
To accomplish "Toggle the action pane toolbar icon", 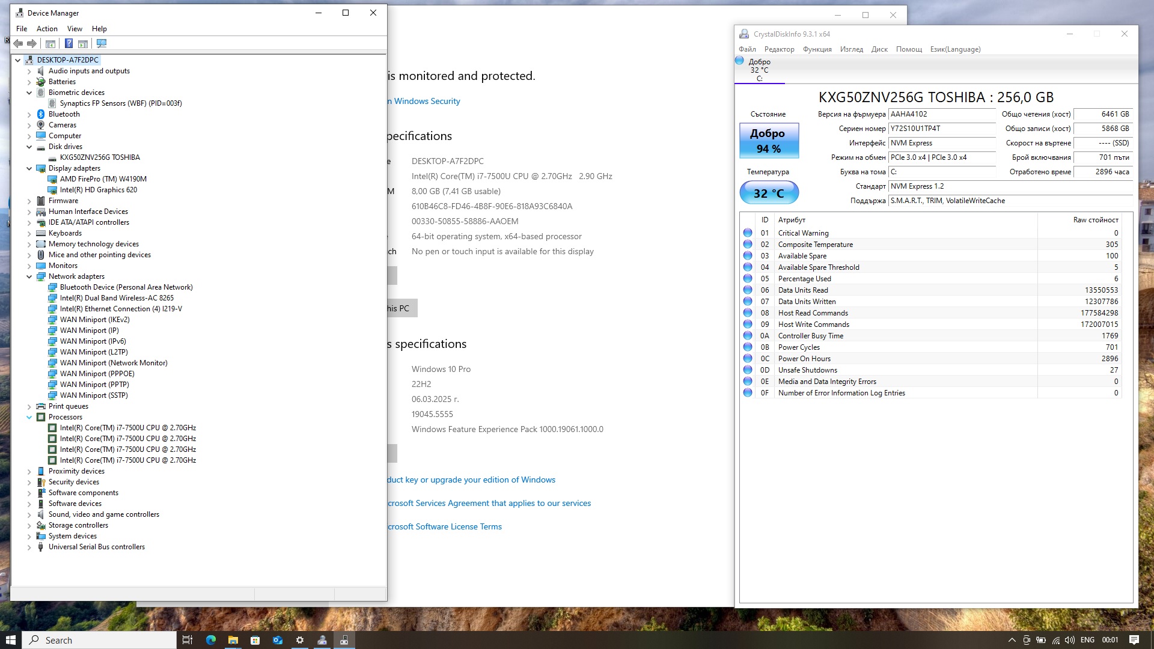I will tap(83, 43).
